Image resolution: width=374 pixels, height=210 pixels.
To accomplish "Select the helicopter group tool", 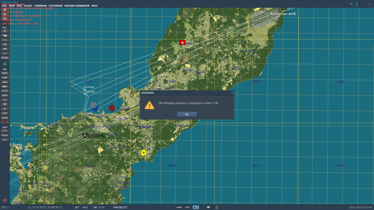I will (x=5, y=77).
